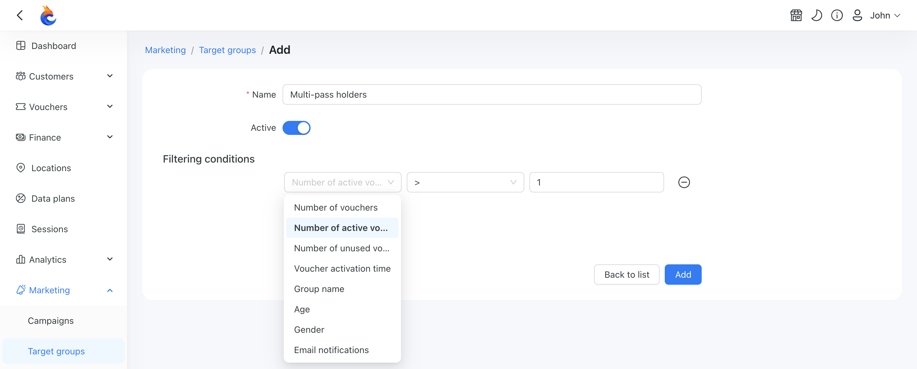The image size is (917, 369).
Task: Select Number of unused vo... option
Action: [342, 248]
